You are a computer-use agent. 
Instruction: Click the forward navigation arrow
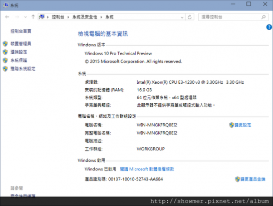pos(17,17)
